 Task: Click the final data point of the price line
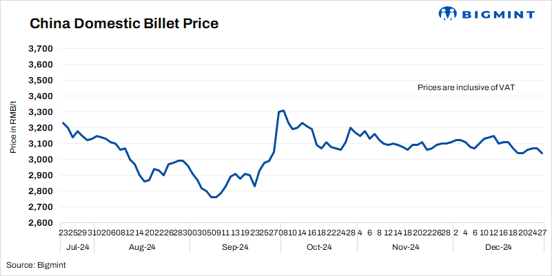pos(542,153)
